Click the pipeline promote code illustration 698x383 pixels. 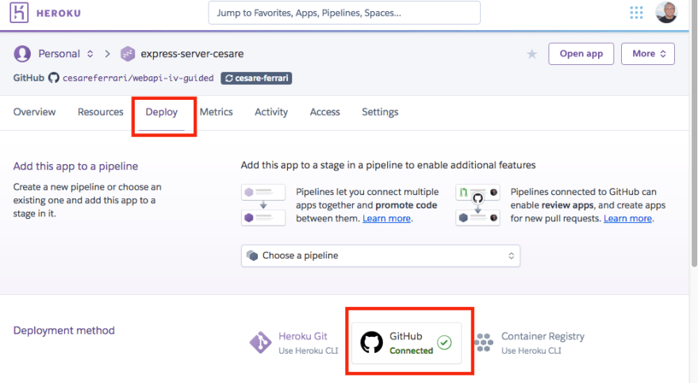pyautogui.click(x=263, y=205)
